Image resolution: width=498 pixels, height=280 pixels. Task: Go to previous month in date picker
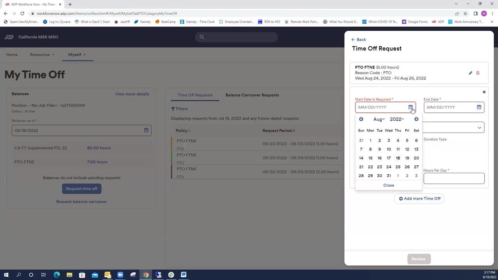361,119
